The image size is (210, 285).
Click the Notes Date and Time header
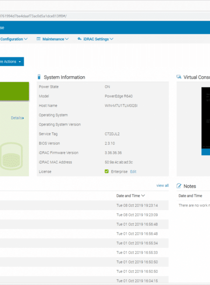[190, 196]
